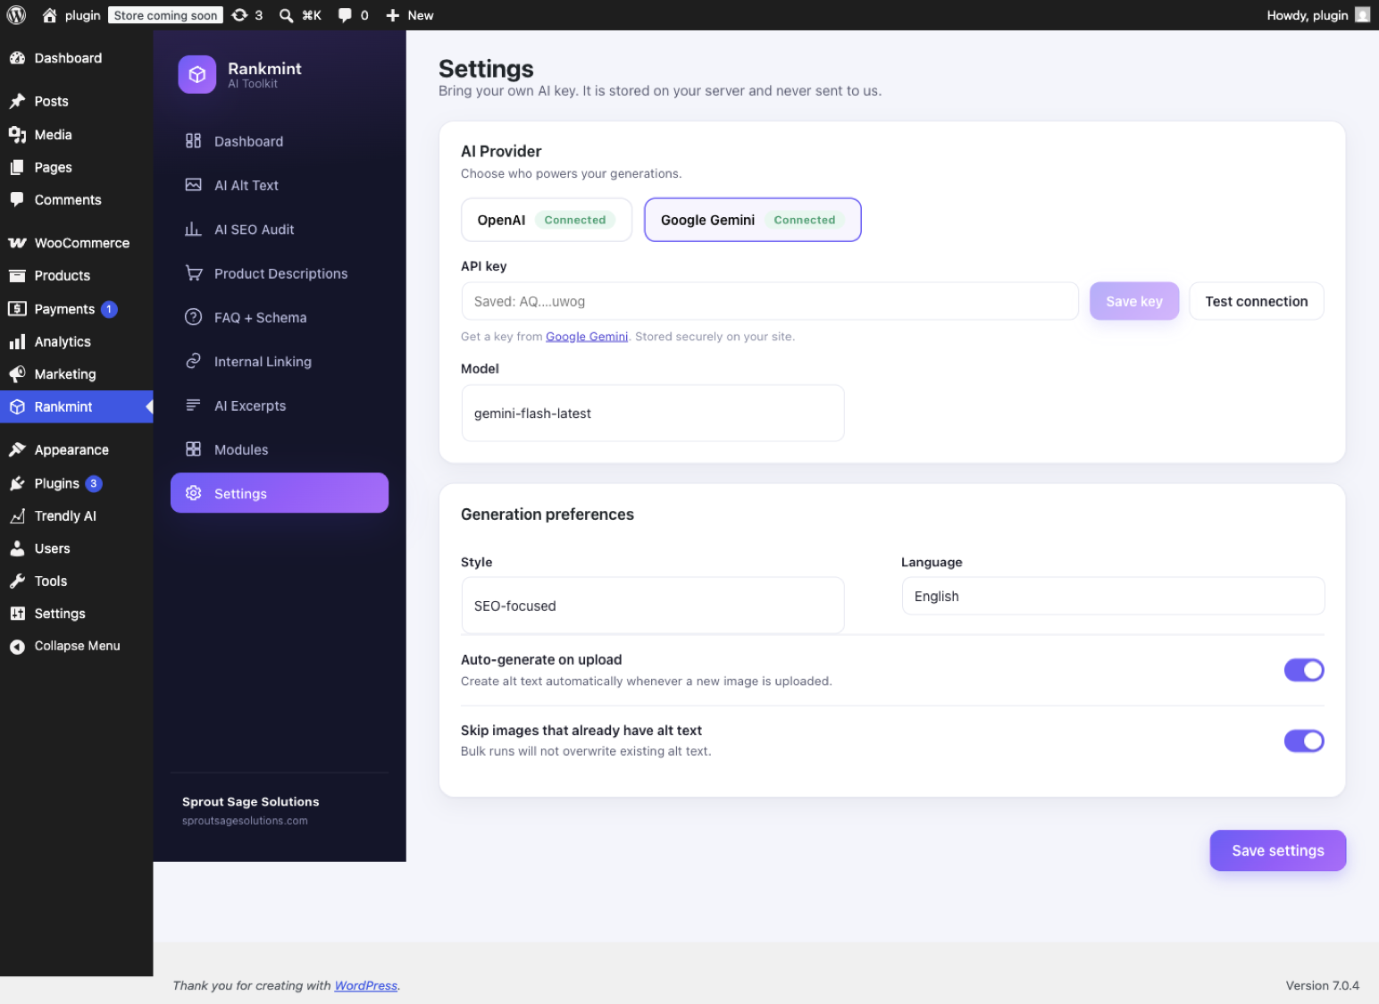
Task: Open the updates icon showing 3
Action: point(239,15)
